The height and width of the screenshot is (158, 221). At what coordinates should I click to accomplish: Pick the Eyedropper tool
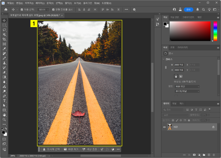tap(4, 49)
